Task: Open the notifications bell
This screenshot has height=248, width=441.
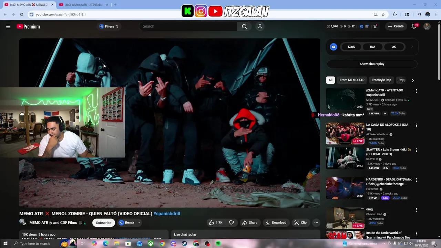Action: point(414,27)
